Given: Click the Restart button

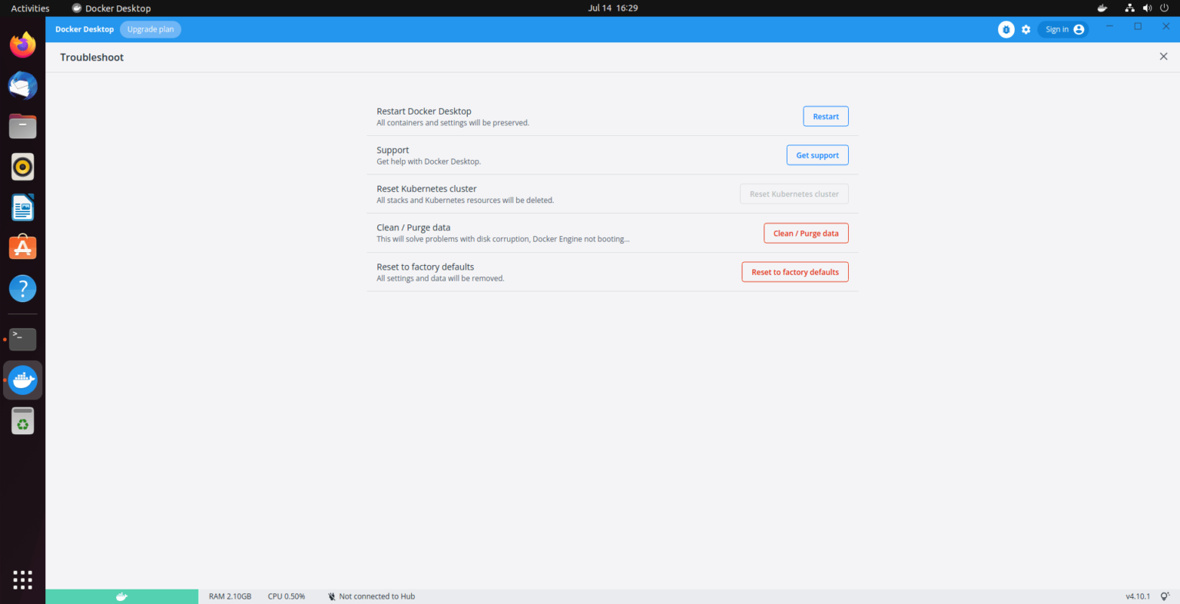Looking at the screenshot, I should click(825, 116).
